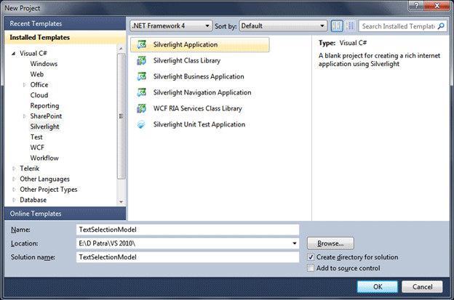This screenshot has height=300, width=454.
Task: Click the Solution name text field
Action: pyautogui.click(x=188, y=257)
